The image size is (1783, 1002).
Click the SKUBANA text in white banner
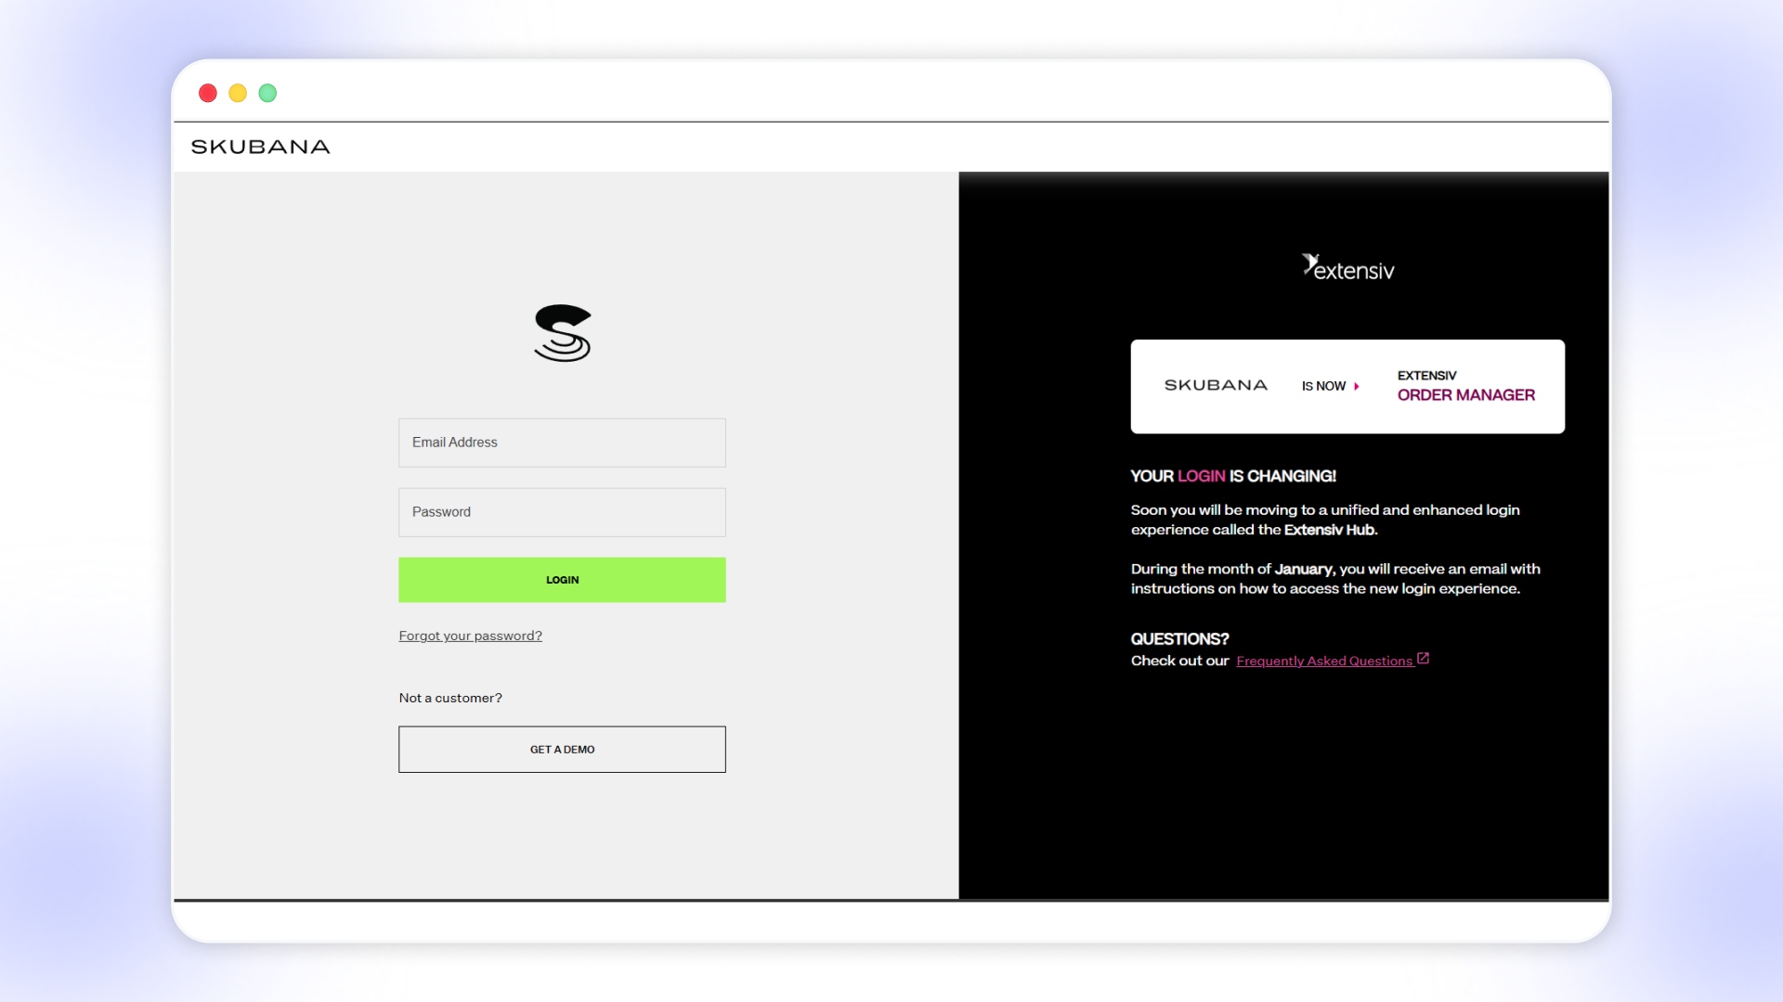click(x=1216, y=385)
